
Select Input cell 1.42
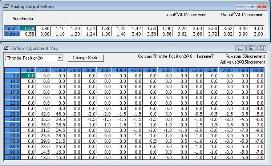[x=134, y=28]
